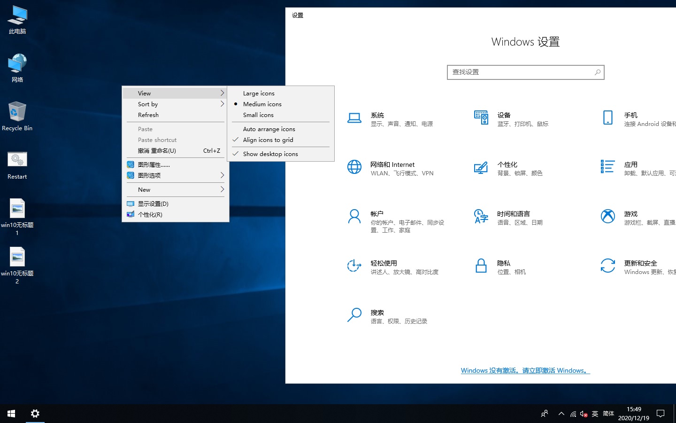
Task: Open the Windows Start button
Action: (x=11, y=414)
